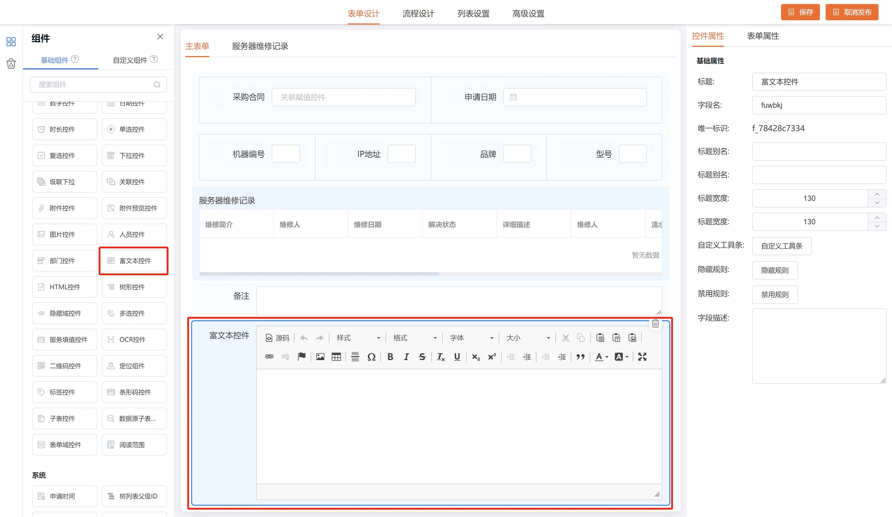Delete the rich text control with trash icon
Screen dimensions: 892x517
(655, 324)
